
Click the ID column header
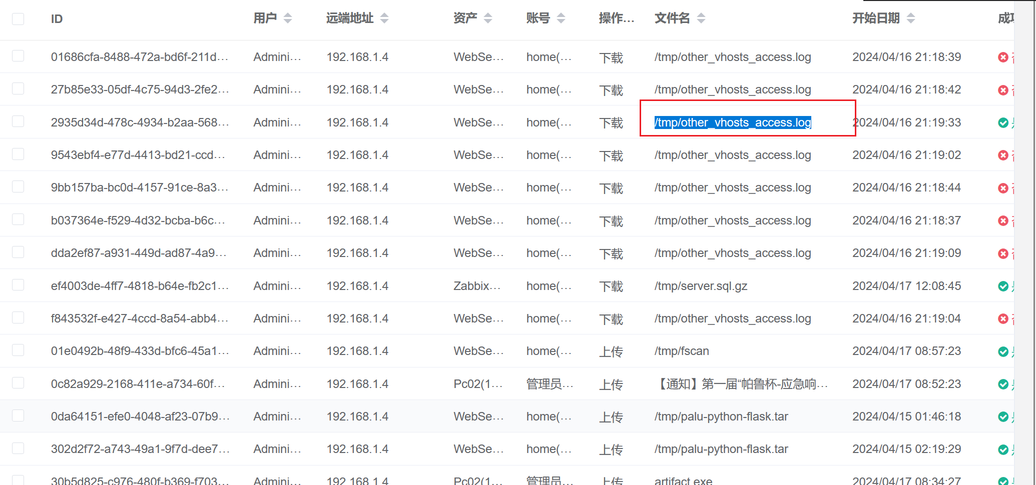click(57, 19)
